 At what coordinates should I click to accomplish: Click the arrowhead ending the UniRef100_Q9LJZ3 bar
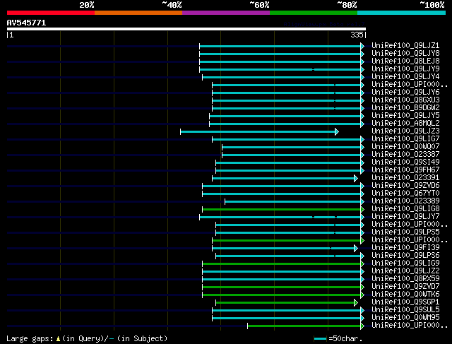pyautogui.click(x=337, y=131)
